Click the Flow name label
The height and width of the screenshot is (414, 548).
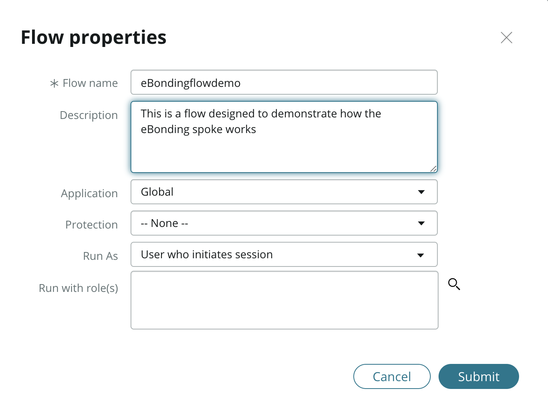[x=90, y=83]
